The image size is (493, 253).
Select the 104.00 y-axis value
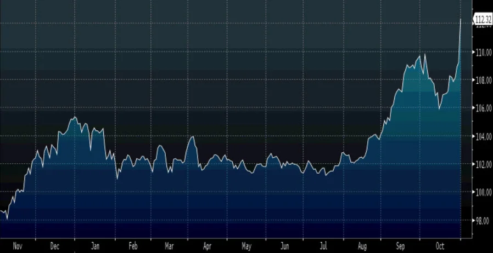pos(484,136)
